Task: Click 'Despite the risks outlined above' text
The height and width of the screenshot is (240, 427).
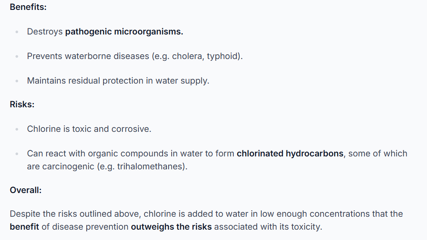Action: [75, 214]
